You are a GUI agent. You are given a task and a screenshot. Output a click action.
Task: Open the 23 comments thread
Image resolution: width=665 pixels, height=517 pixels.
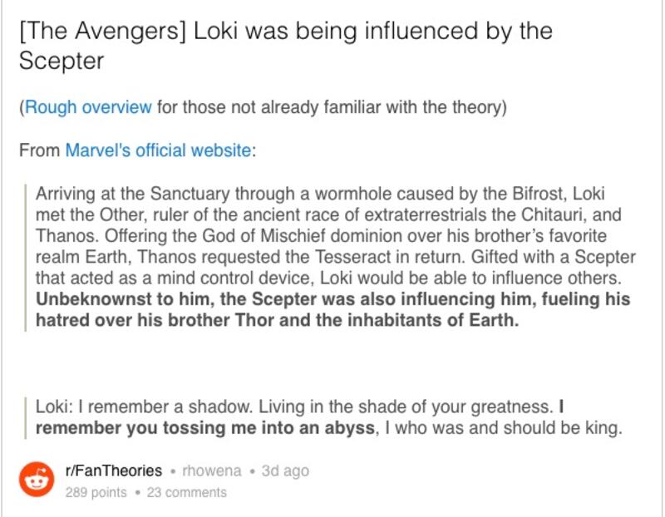[186, 492]
